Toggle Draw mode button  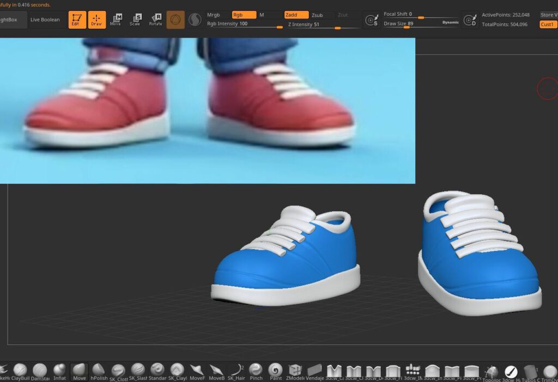pos(97,20)
